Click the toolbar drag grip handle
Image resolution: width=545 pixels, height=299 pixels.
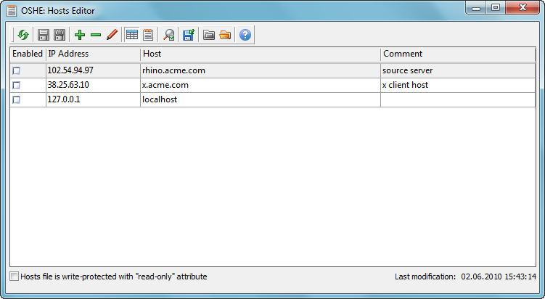pyautogui.click(x=13, y=35)
